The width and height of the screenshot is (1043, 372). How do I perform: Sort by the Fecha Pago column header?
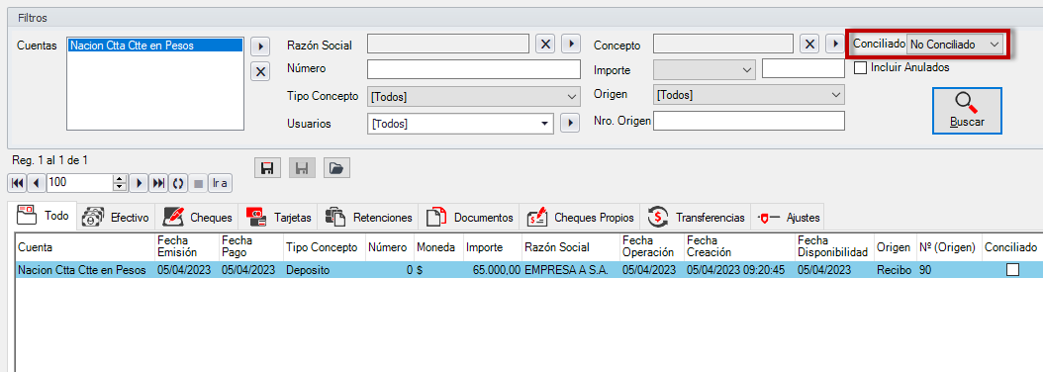click(x=250, y=247)
